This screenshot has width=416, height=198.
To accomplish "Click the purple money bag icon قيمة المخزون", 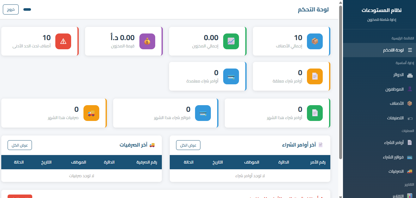I will (x=147, y=41).
